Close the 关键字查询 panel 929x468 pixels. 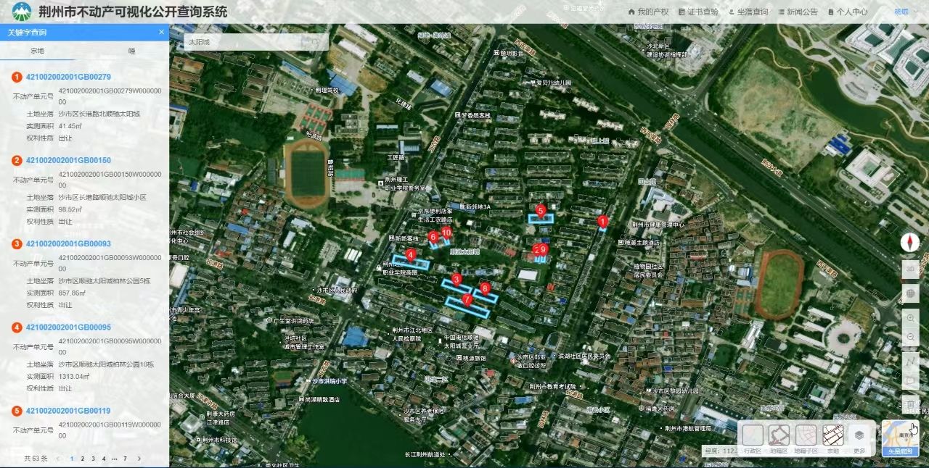(161, 32)
